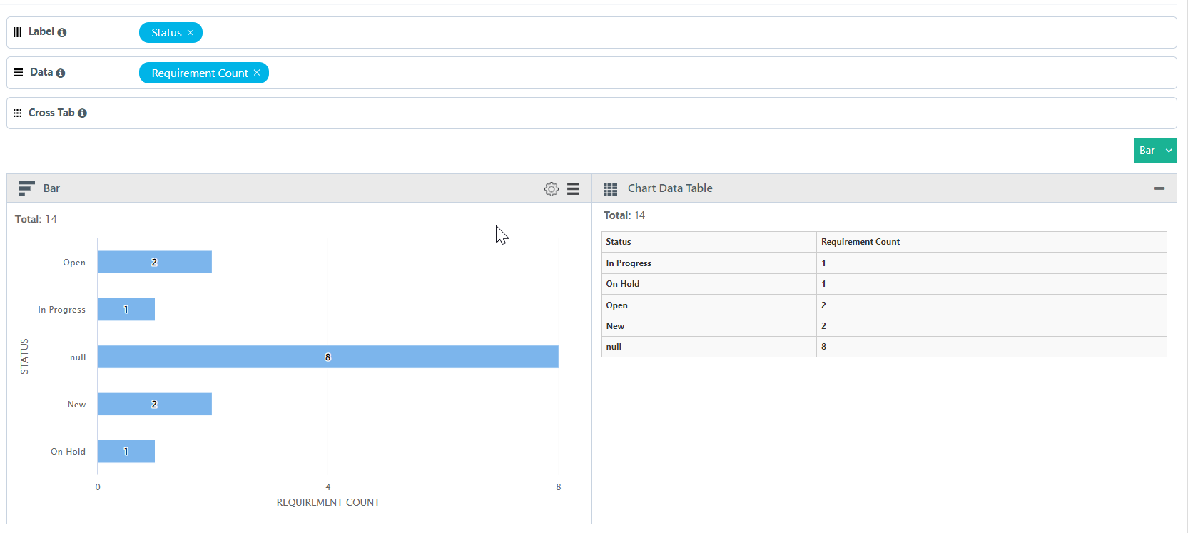
Task: Click the Requirement Count column header
Action: coord(860,242)
